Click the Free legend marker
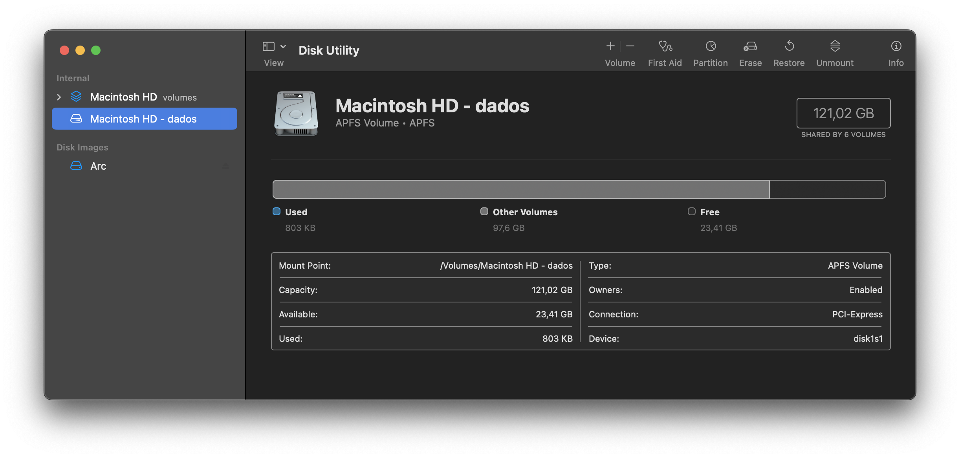Viewport: 960px width, 458px height. tap(691, 212)
